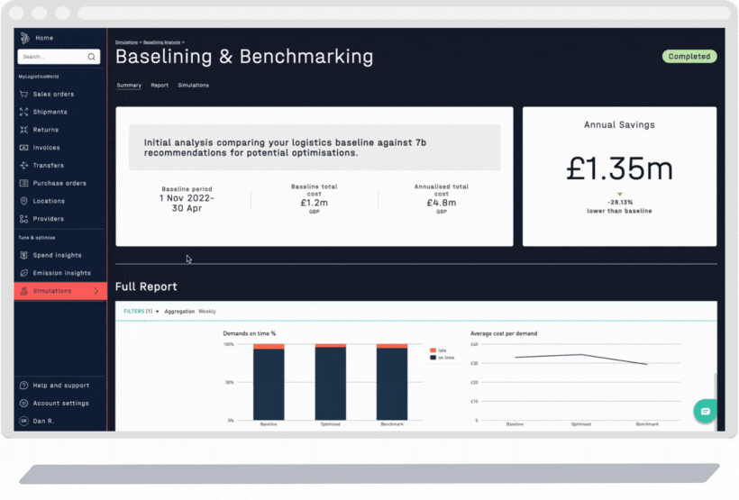Switch to the Report tab
739x500 pixels.
pos(160,86)
